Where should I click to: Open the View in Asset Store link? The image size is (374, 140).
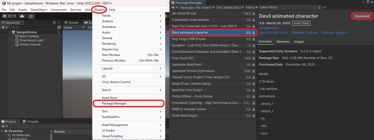(x=273, y=32)
